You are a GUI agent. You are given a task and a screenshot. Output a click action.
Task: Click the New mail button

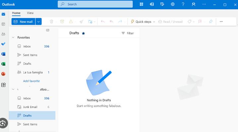coord(23,21)
